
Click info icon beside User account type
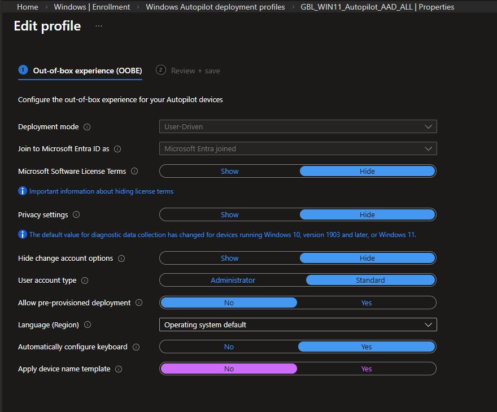click(x=84, y=280)
